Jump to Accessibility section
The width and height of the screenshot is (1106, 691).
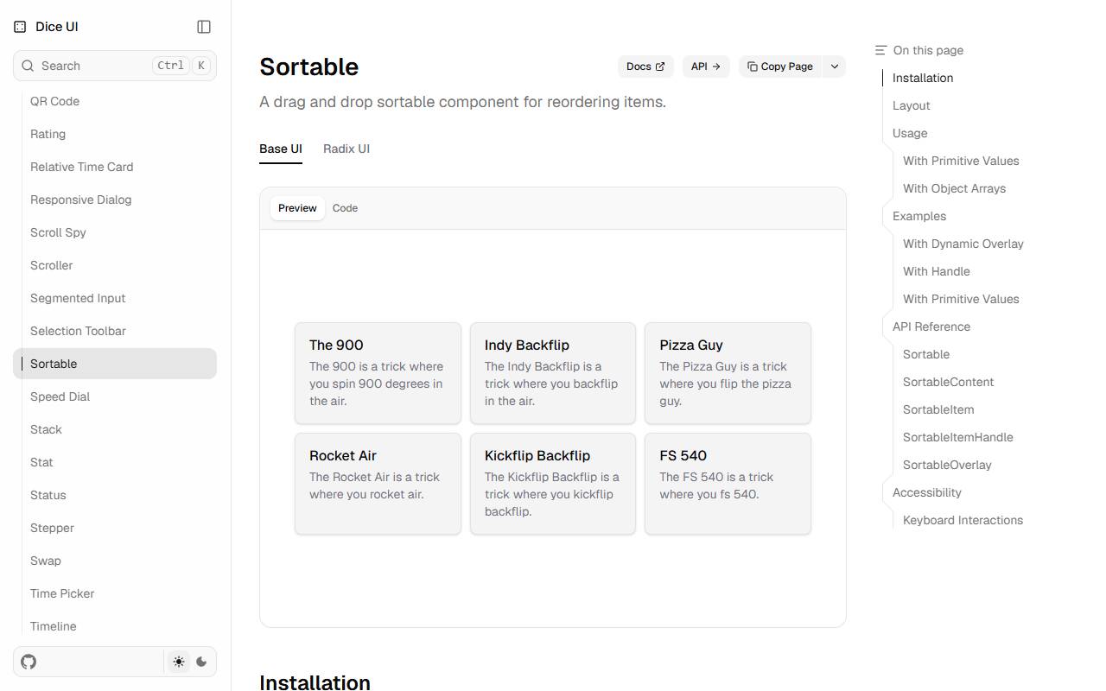point(927,492)
